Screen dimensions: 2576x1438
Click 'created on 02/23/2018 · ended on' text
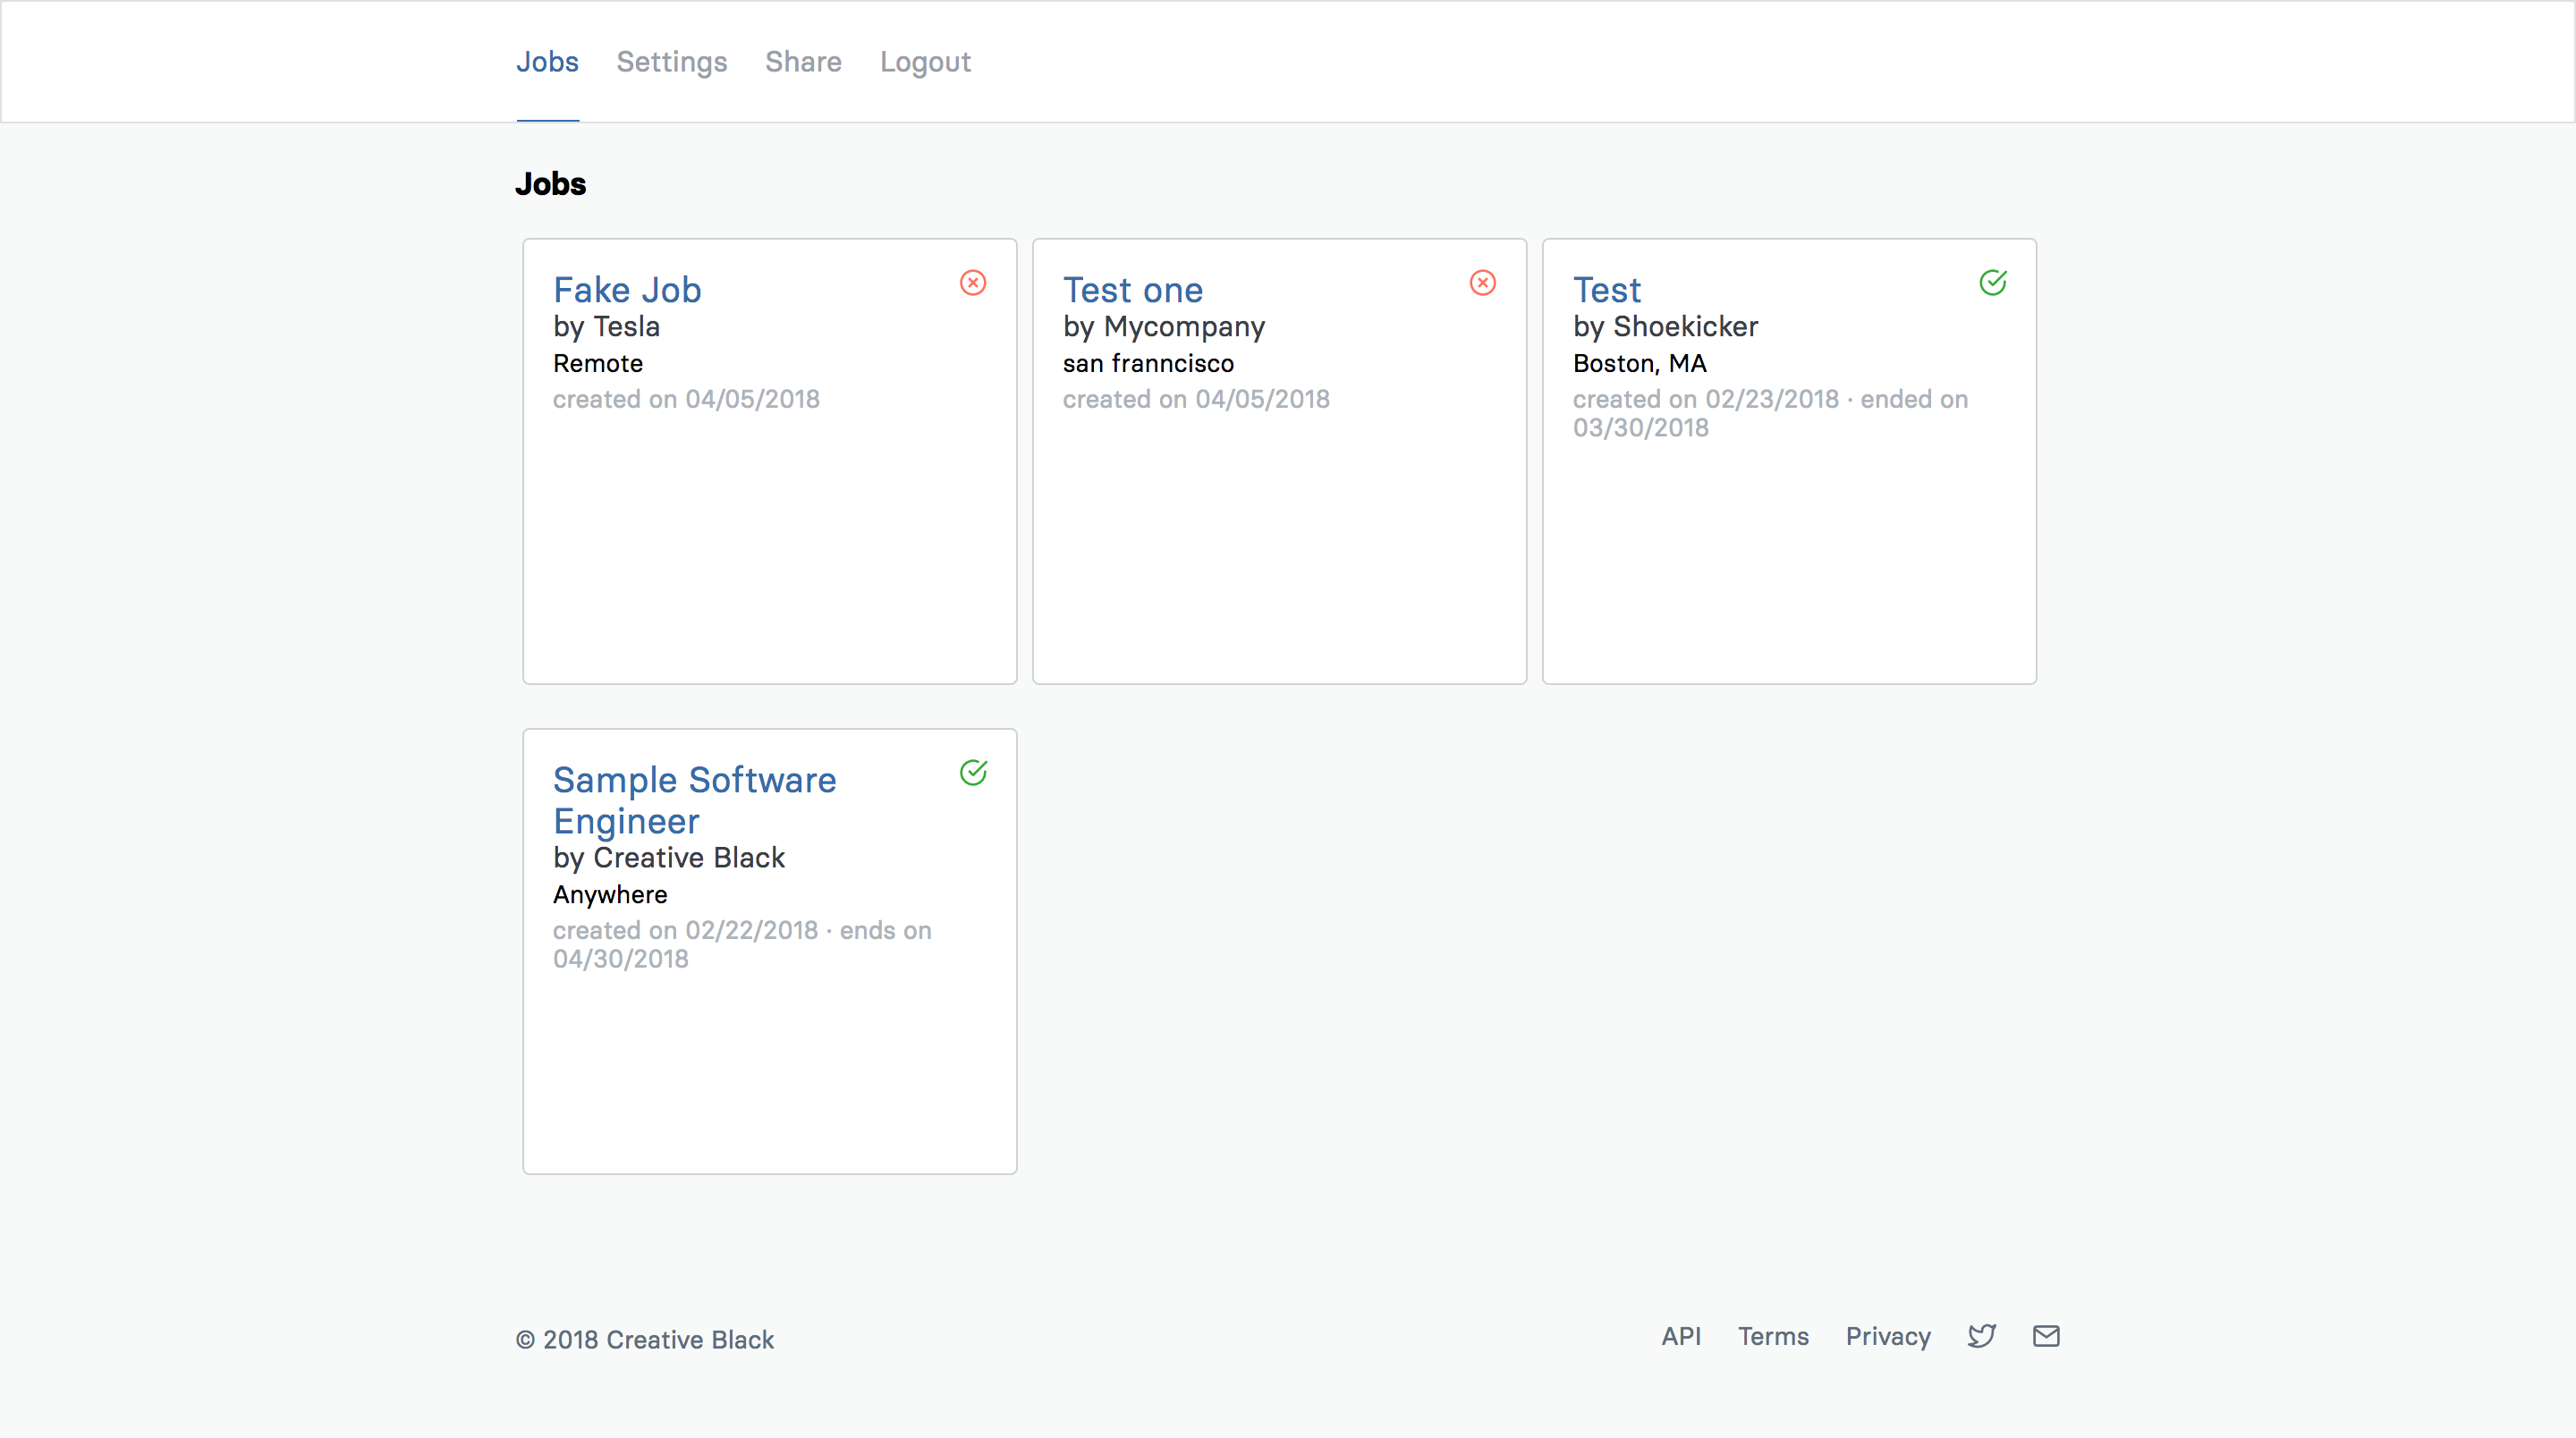point(1770,399)
